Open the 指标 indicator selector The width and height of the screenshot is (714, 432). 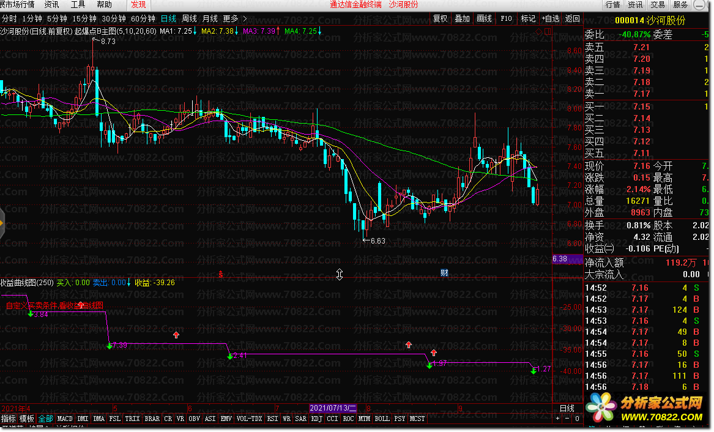click(8, 419)
